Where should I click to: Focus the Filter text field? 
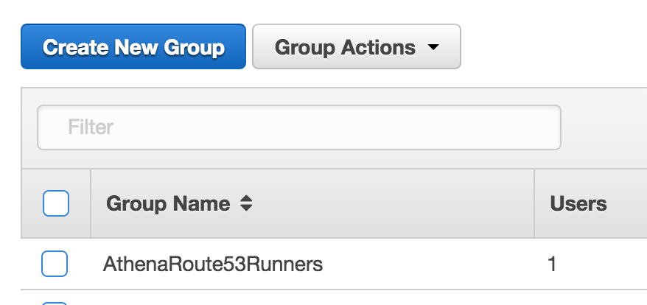pyautogui.click(x=299, y=127)
